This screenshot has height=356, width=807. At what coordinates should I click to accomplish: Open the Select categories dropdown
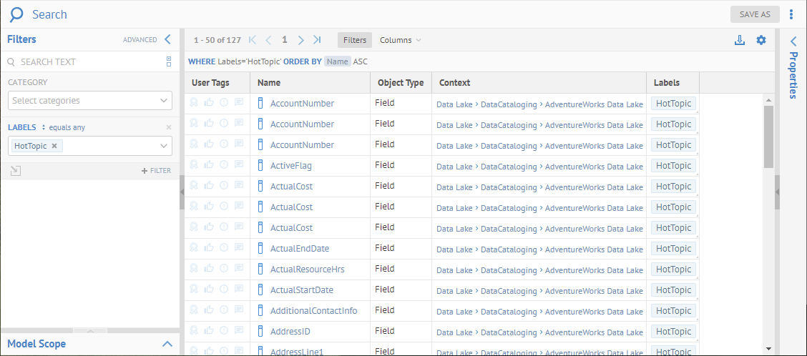point(90,101)
